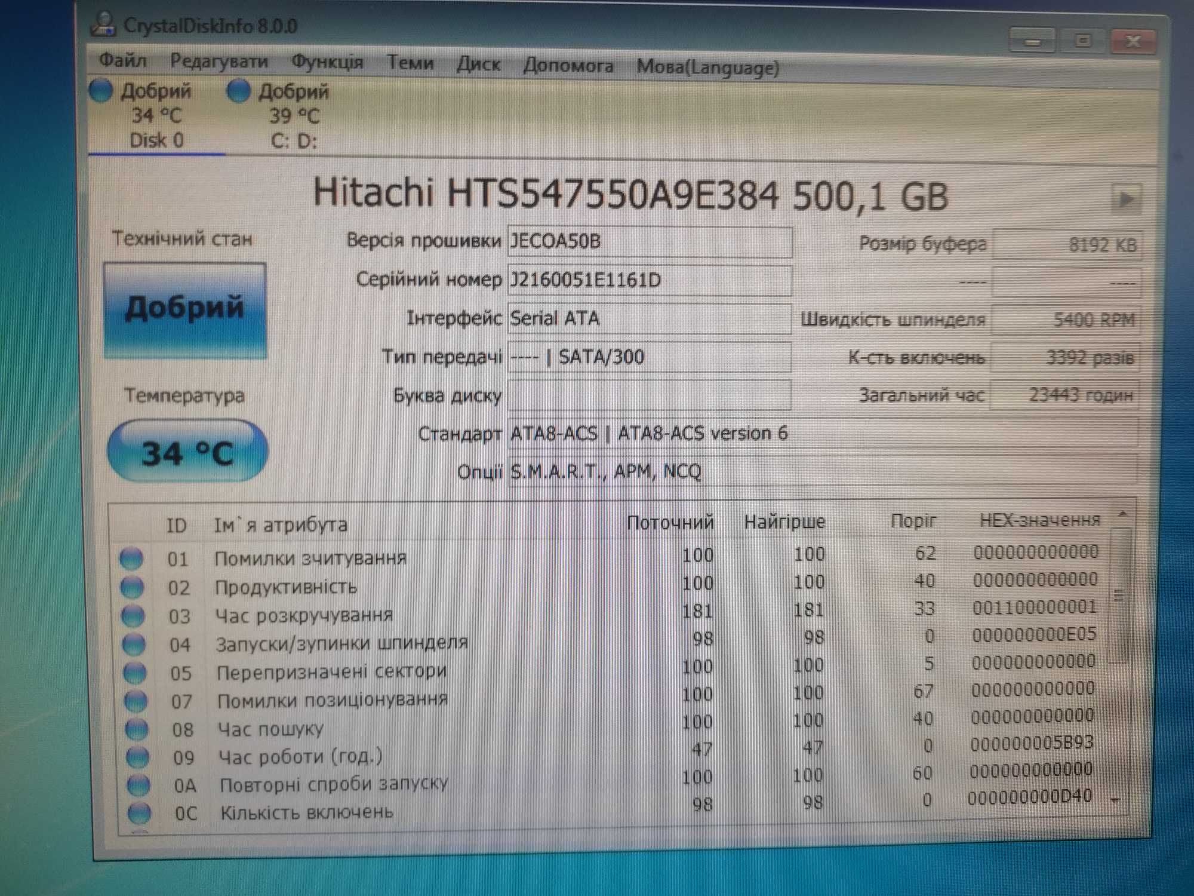
Task: Click the status orb for attribute 04
Action: [x=134, y=644]
